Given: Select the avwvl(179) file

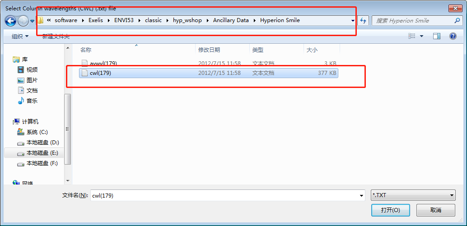Looking at the screenshot, I should pyautogui.click(x=209, y=63).
